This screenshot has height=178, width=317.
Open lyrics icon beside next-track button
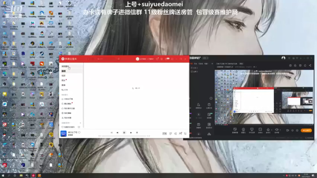[137, 133]
